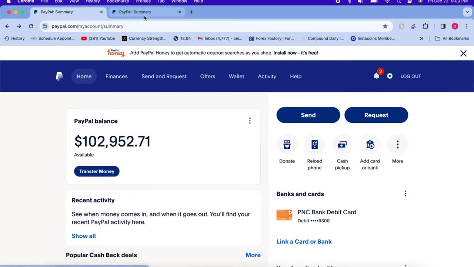
Task: Open the Schedule Appointment bookmark
Action: [53, 39]
